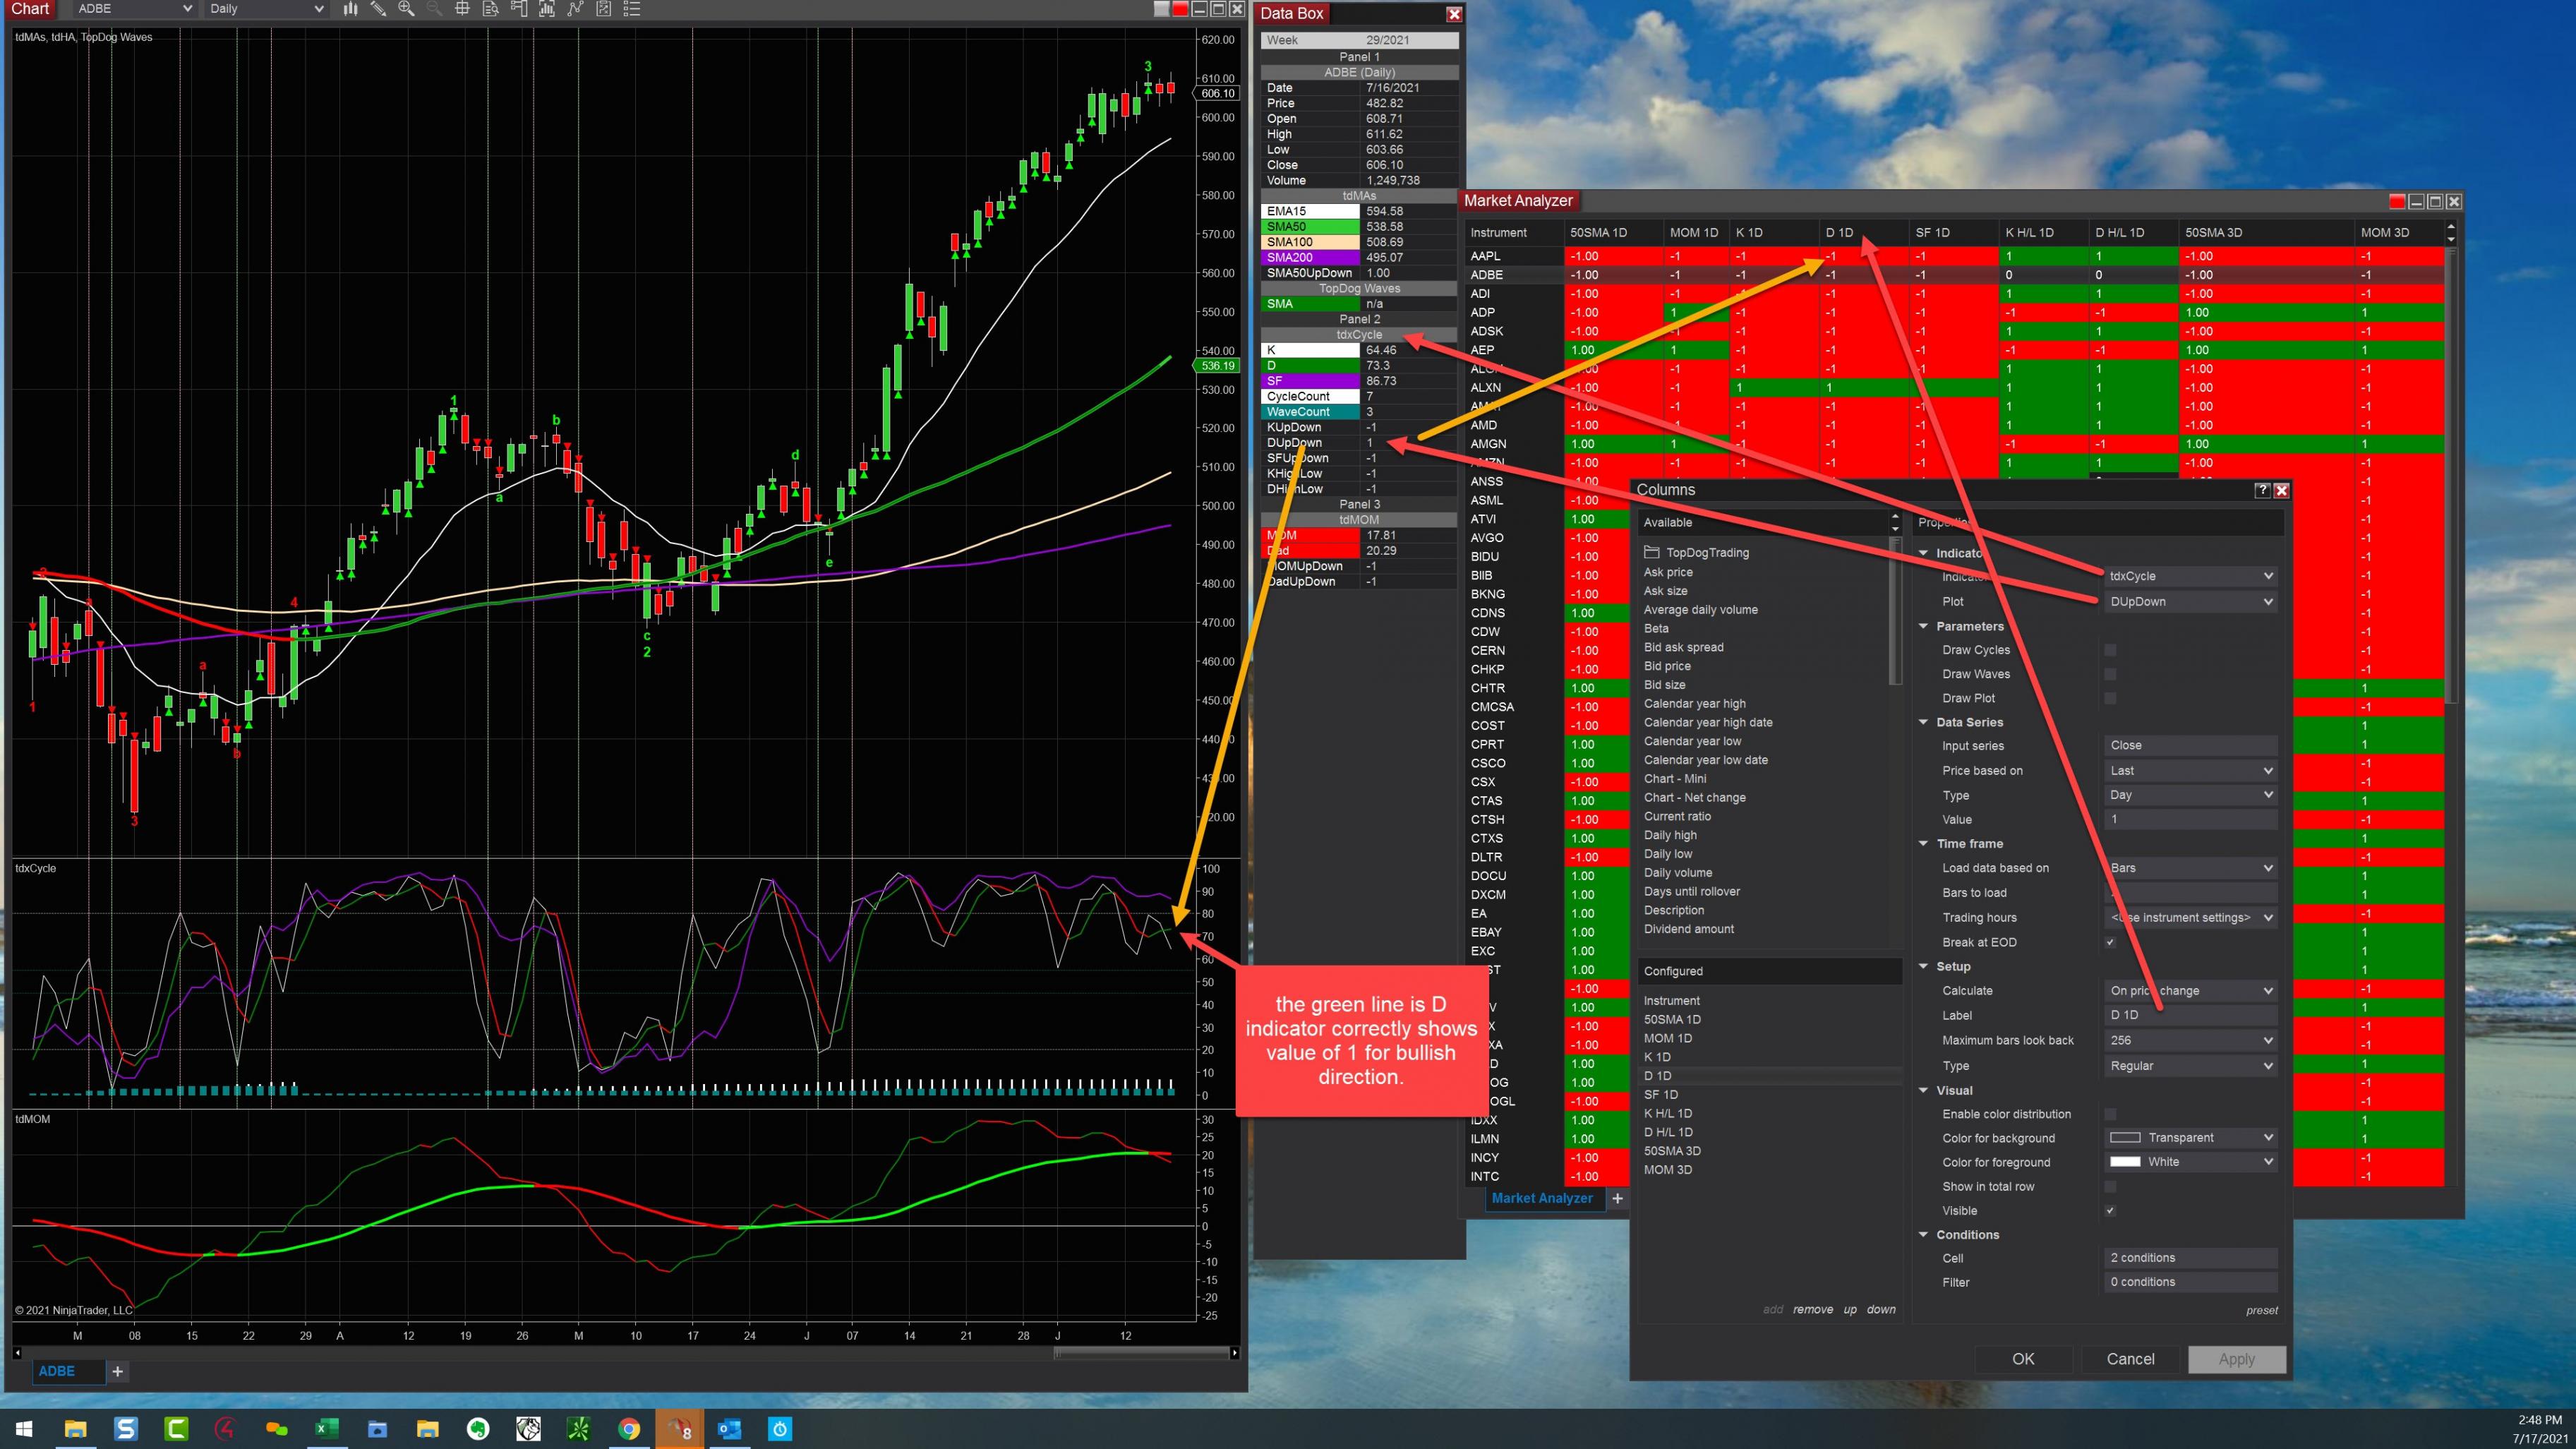Viewport: 2576px width, 1449px height.
Task: Toggle the Visible checkbox in Visual section
Action: pyautogui.click(x=2110, y=1211)
